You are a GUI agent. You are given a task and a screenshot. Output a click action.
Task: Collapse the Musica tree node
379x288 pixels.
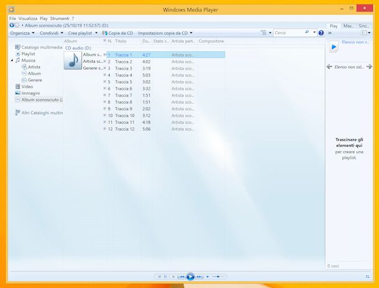12,60
